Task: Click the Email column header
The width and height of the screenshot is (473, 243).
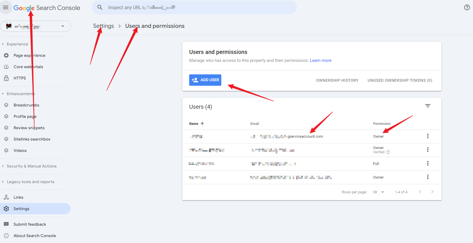Action: coord(255,124)
